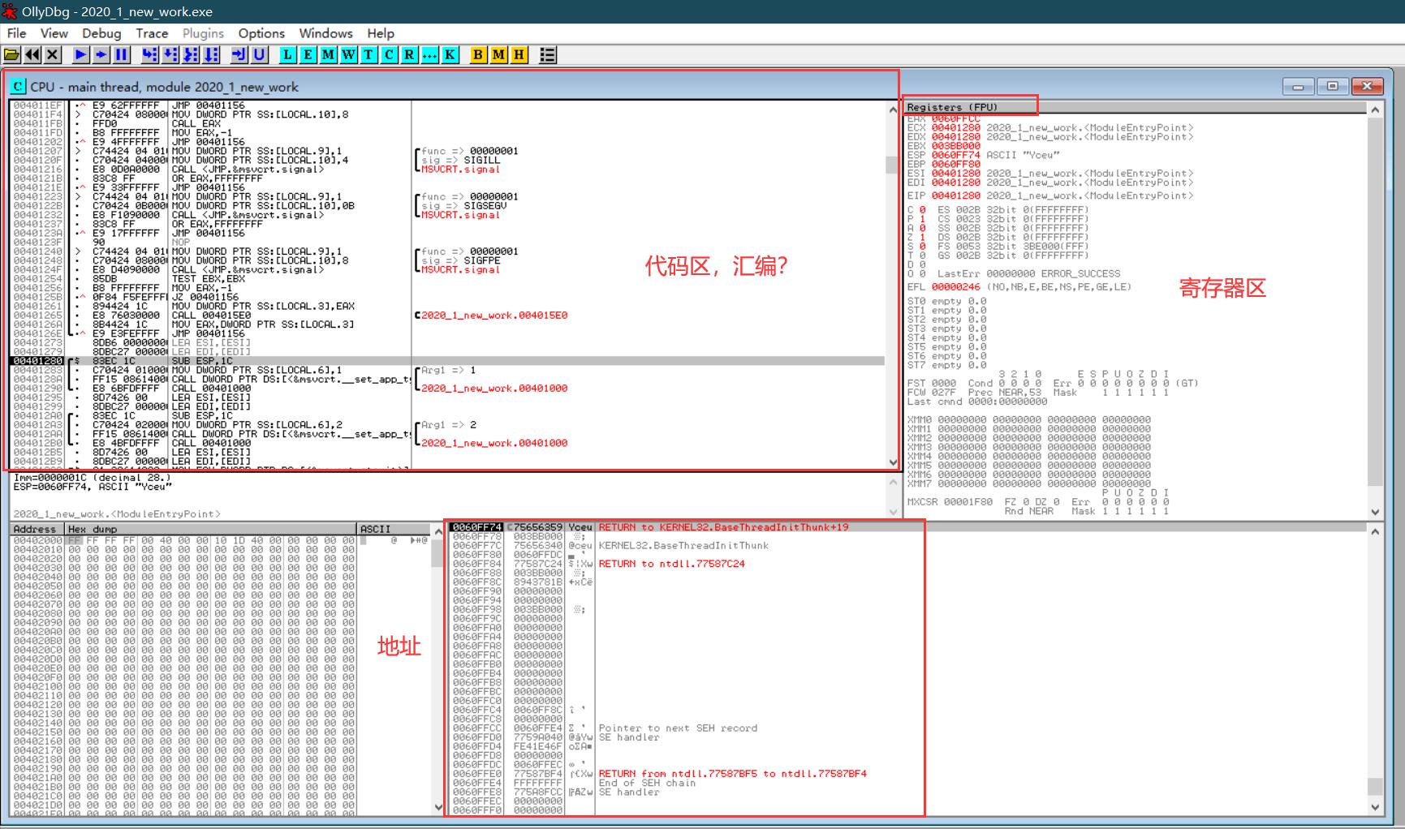This screenshot has width=1405, height=829.
Task: Open hardware breakpoints with yellow H icon
Action: coord(519,54)
